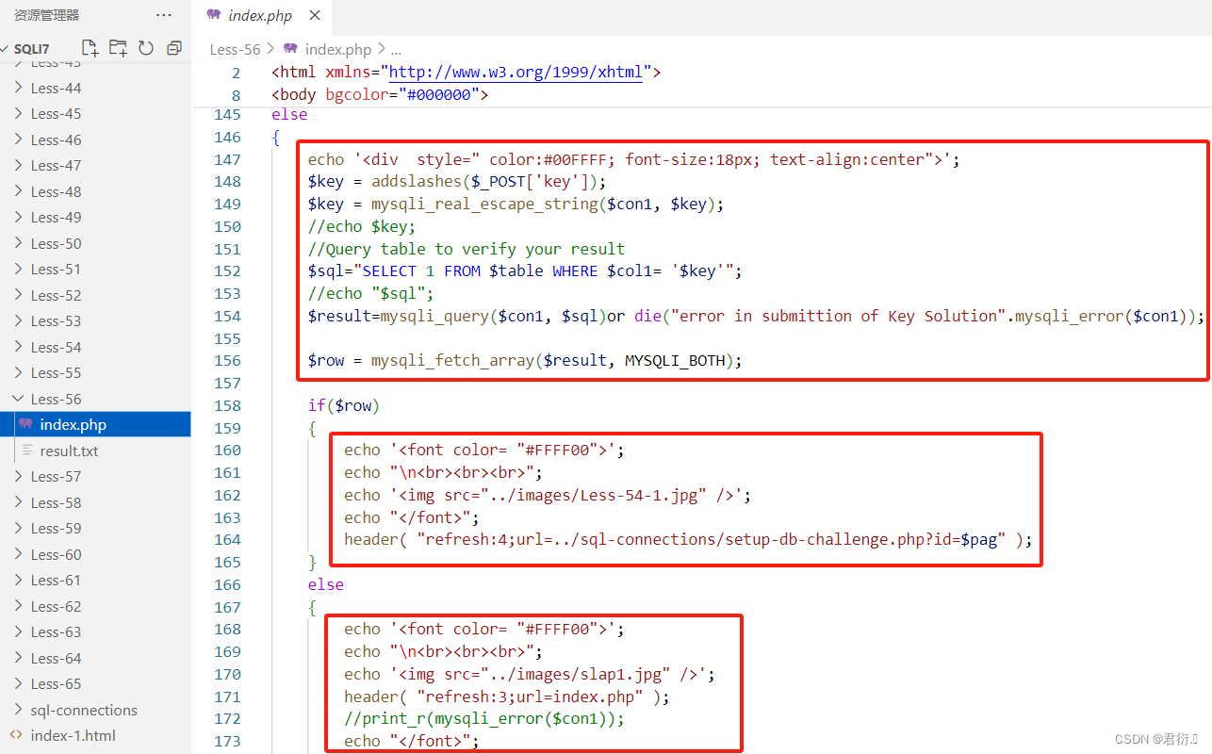Open the Less-53 folder
1212x754 pixels.
(95, 320)
